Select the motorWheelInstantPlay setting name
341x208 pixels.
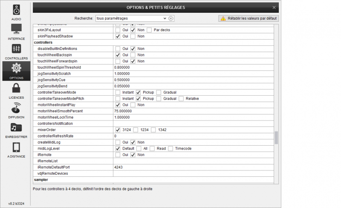point(56,105)
